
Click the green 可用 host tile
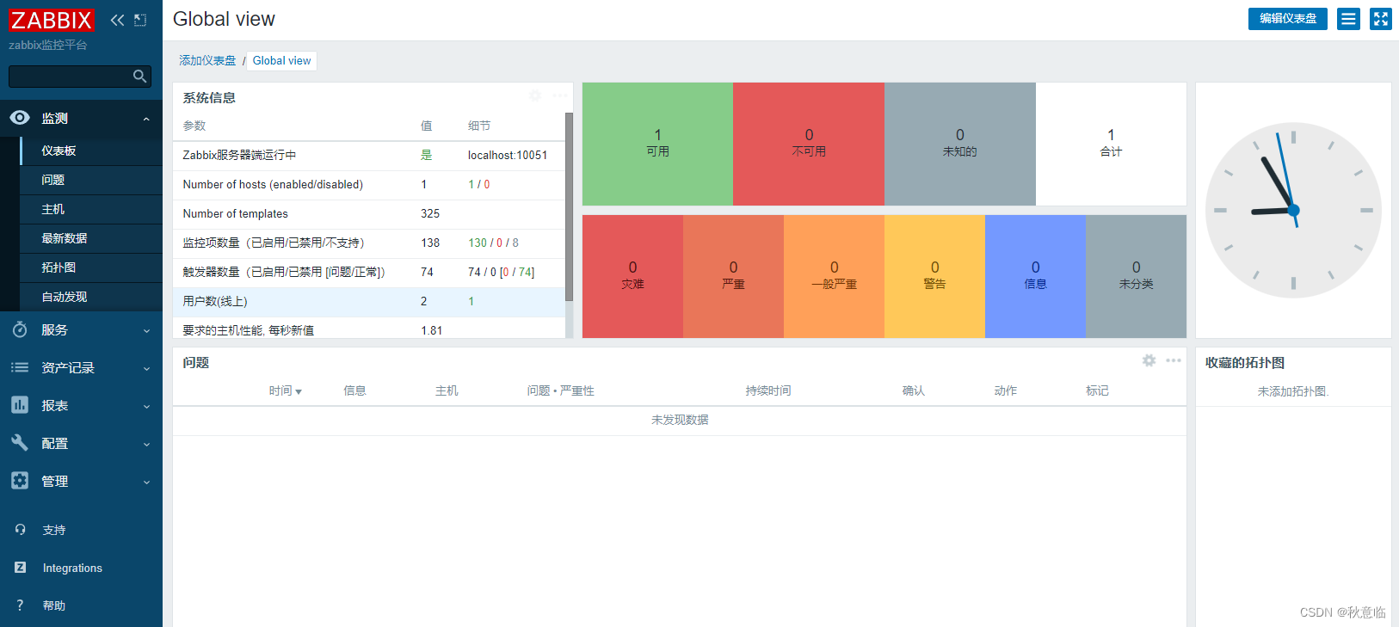(x=657, y=144)
